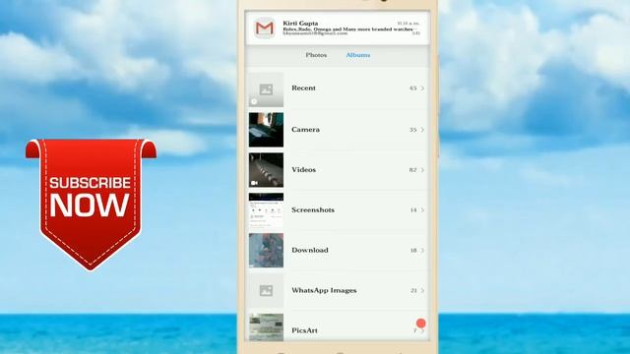Image resolution: width=630 pixels, height=354 pixels.
Task: Open the Kirti Gupta email notification
Action: pyautogui.click(x=337, y=29)
